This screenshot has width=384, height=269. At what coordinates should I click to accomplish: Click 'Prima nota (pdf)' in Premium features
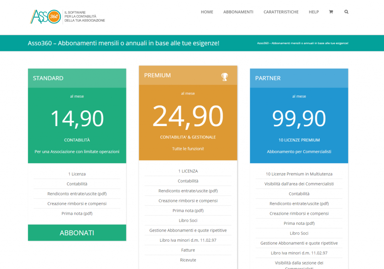click(x=188, y=211)
